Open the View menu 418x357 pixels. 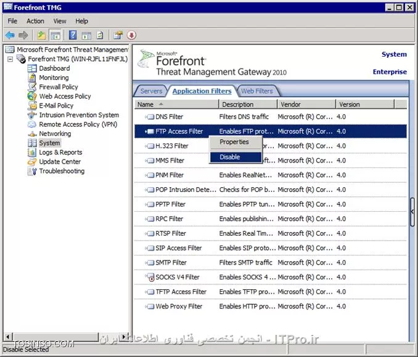coord(60,21)
